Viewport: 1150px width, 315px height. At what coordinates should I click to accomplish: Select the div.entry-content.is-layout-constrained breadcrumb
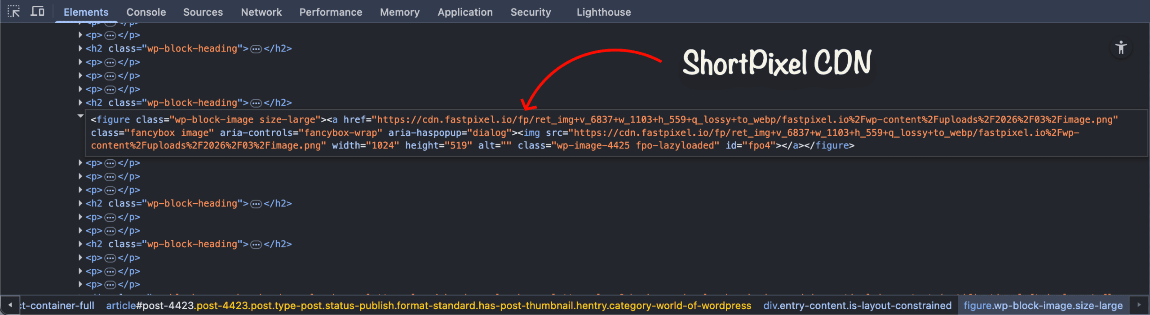click(857, 306)
